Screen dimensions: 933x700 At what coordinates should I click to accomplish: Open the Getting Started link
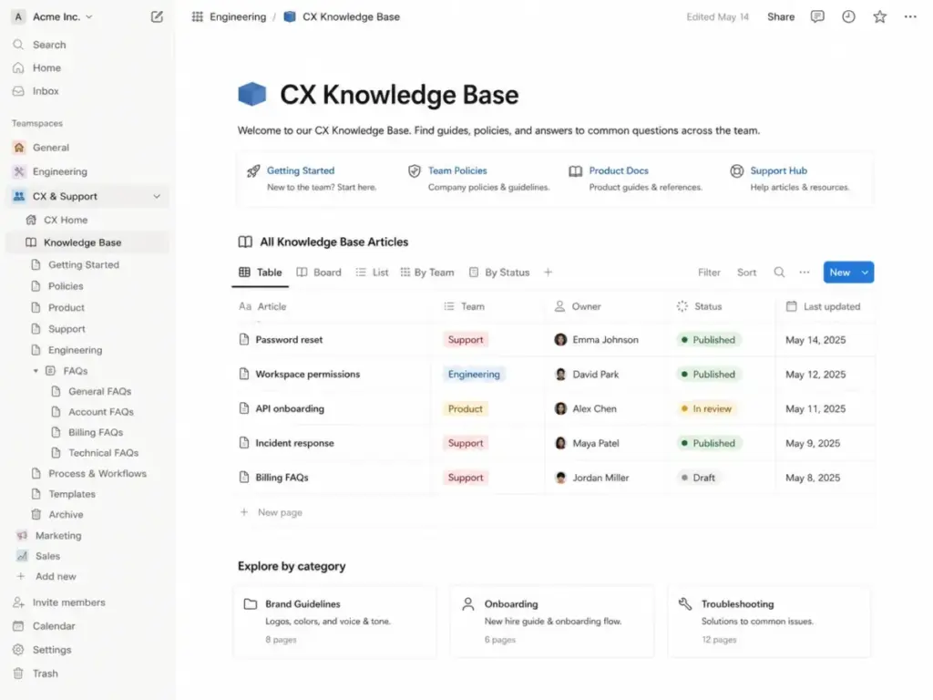301,170
